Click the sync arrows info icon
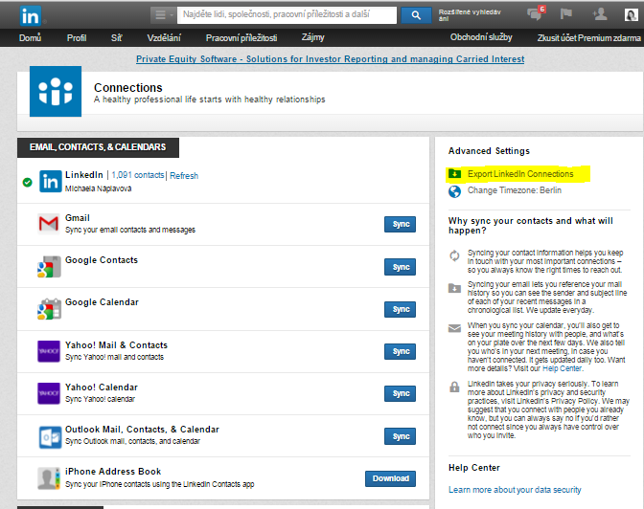644x509 pixels. click(454, 255)
